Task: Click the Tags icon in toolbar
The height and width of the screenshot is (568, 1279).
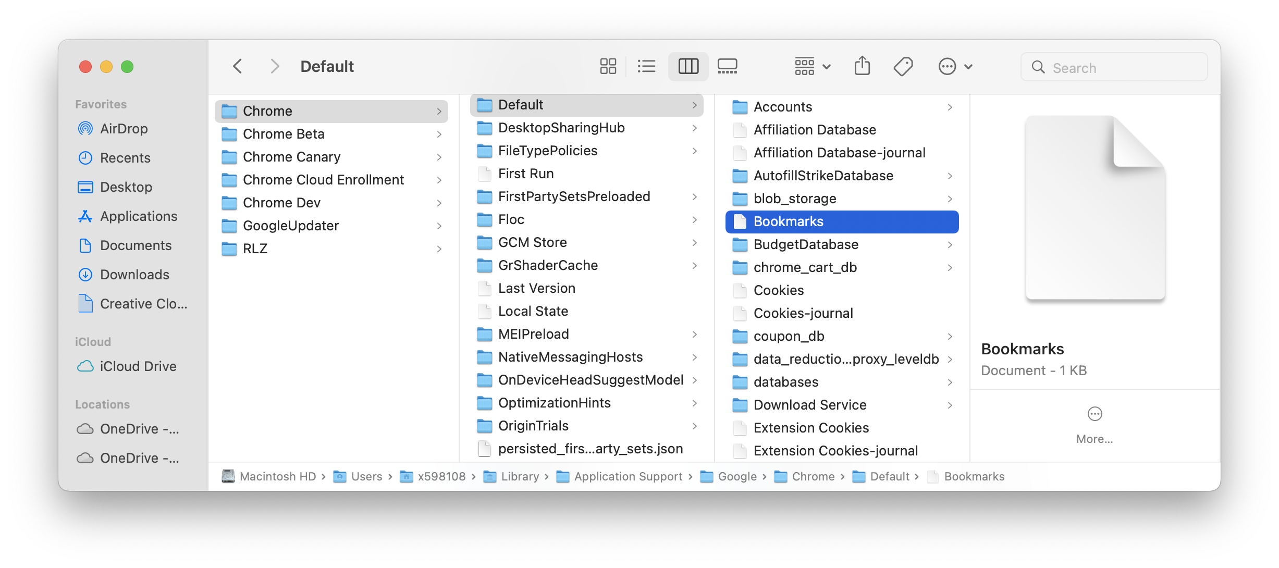Action: coord(903,67)
